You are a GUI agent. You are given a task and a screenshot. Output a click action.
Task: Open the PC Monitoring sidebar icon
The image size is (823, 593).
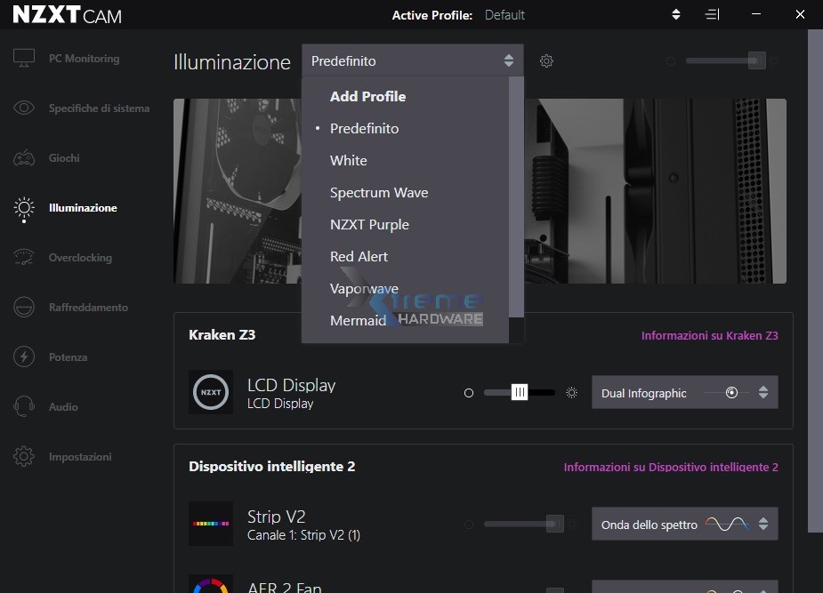click(x=24, y=59)
